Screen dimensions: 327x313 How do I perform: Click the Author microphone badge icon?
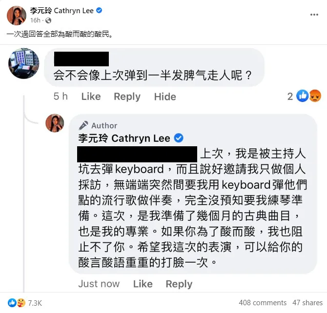pos(83,125)
